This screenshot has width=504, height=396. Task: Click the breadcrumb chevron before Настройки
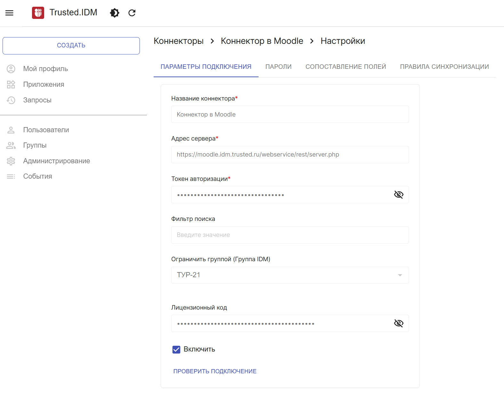(x=312, y=41)
